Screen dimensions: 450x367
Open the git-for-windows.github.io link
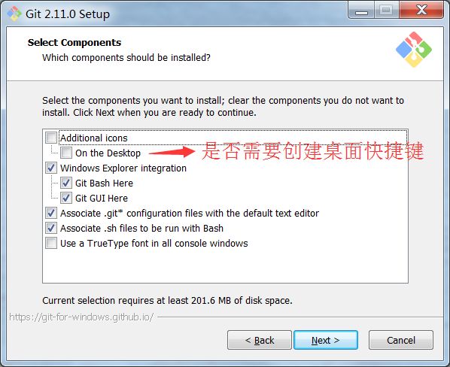[81, 317]
